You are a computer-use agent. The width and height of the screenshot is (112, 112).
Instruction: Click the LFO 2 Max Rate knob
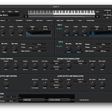coord(79,48)
